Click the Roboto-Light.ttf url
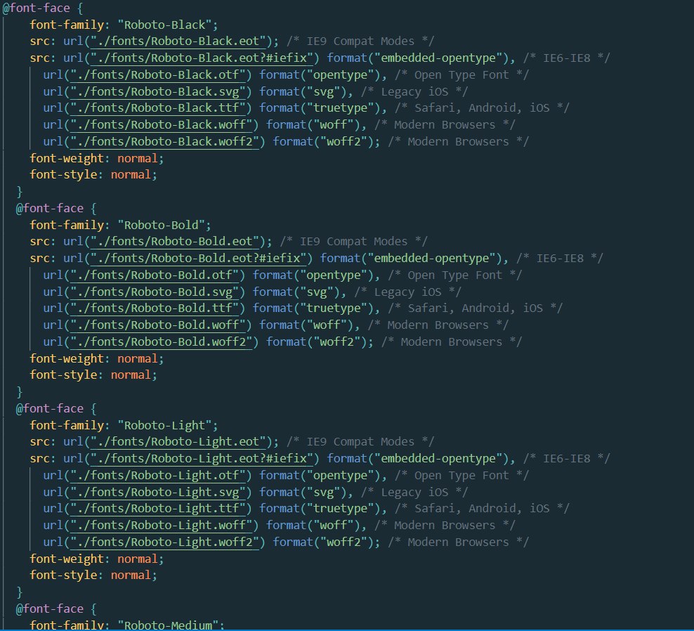The image size is (694, 631). pyautogui.click(x=158, y=508)
